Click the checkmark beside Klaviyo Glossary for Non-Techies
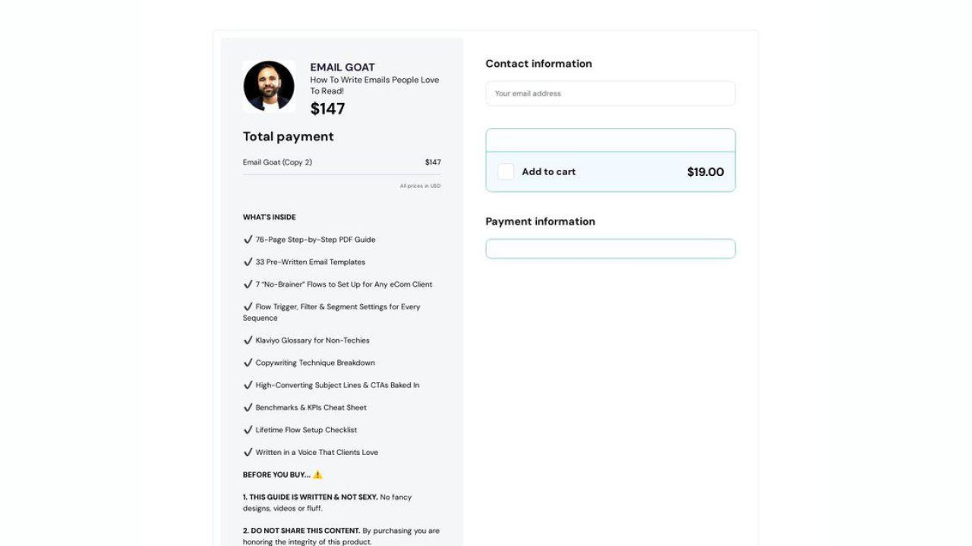972x546 pixels. click(x=248, y=340)
